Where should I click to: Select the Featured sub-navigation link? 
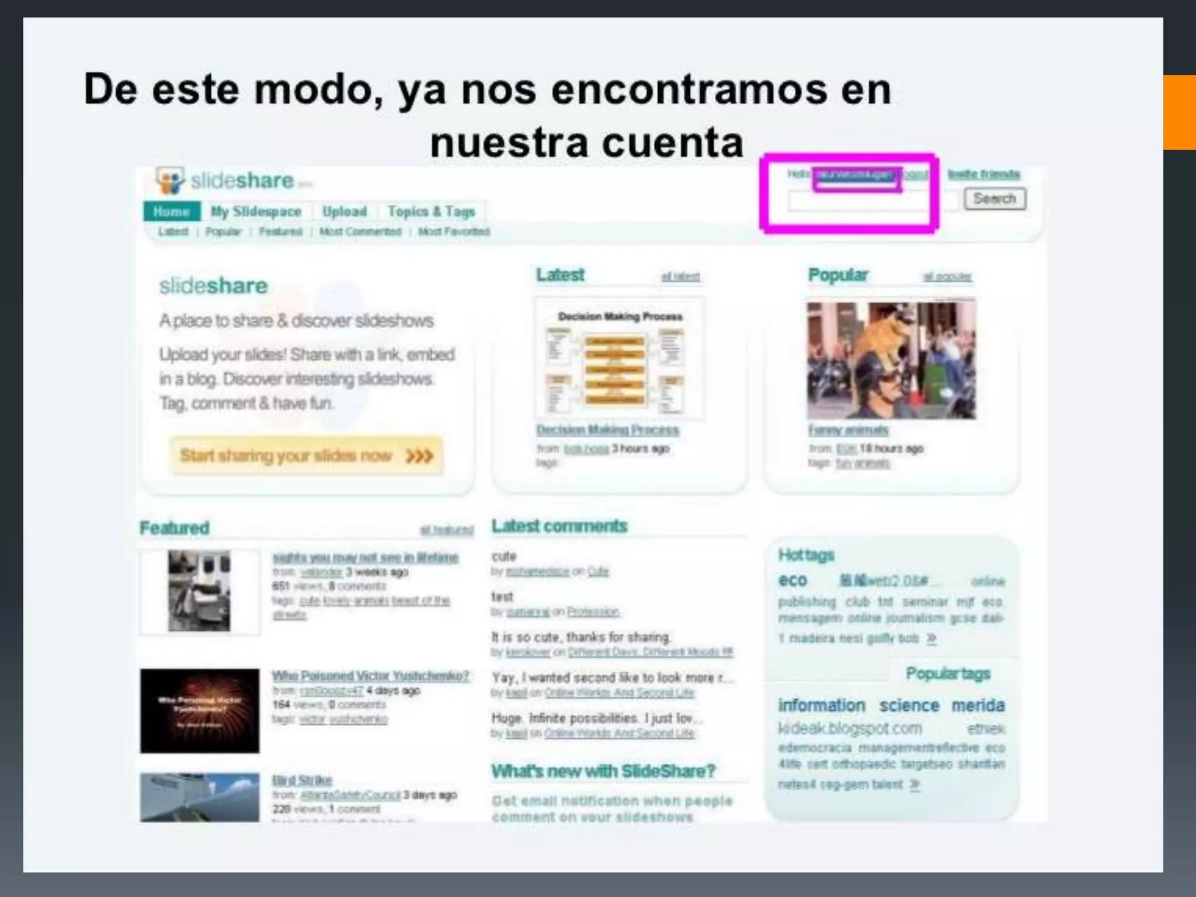click(x=280, y=232)
